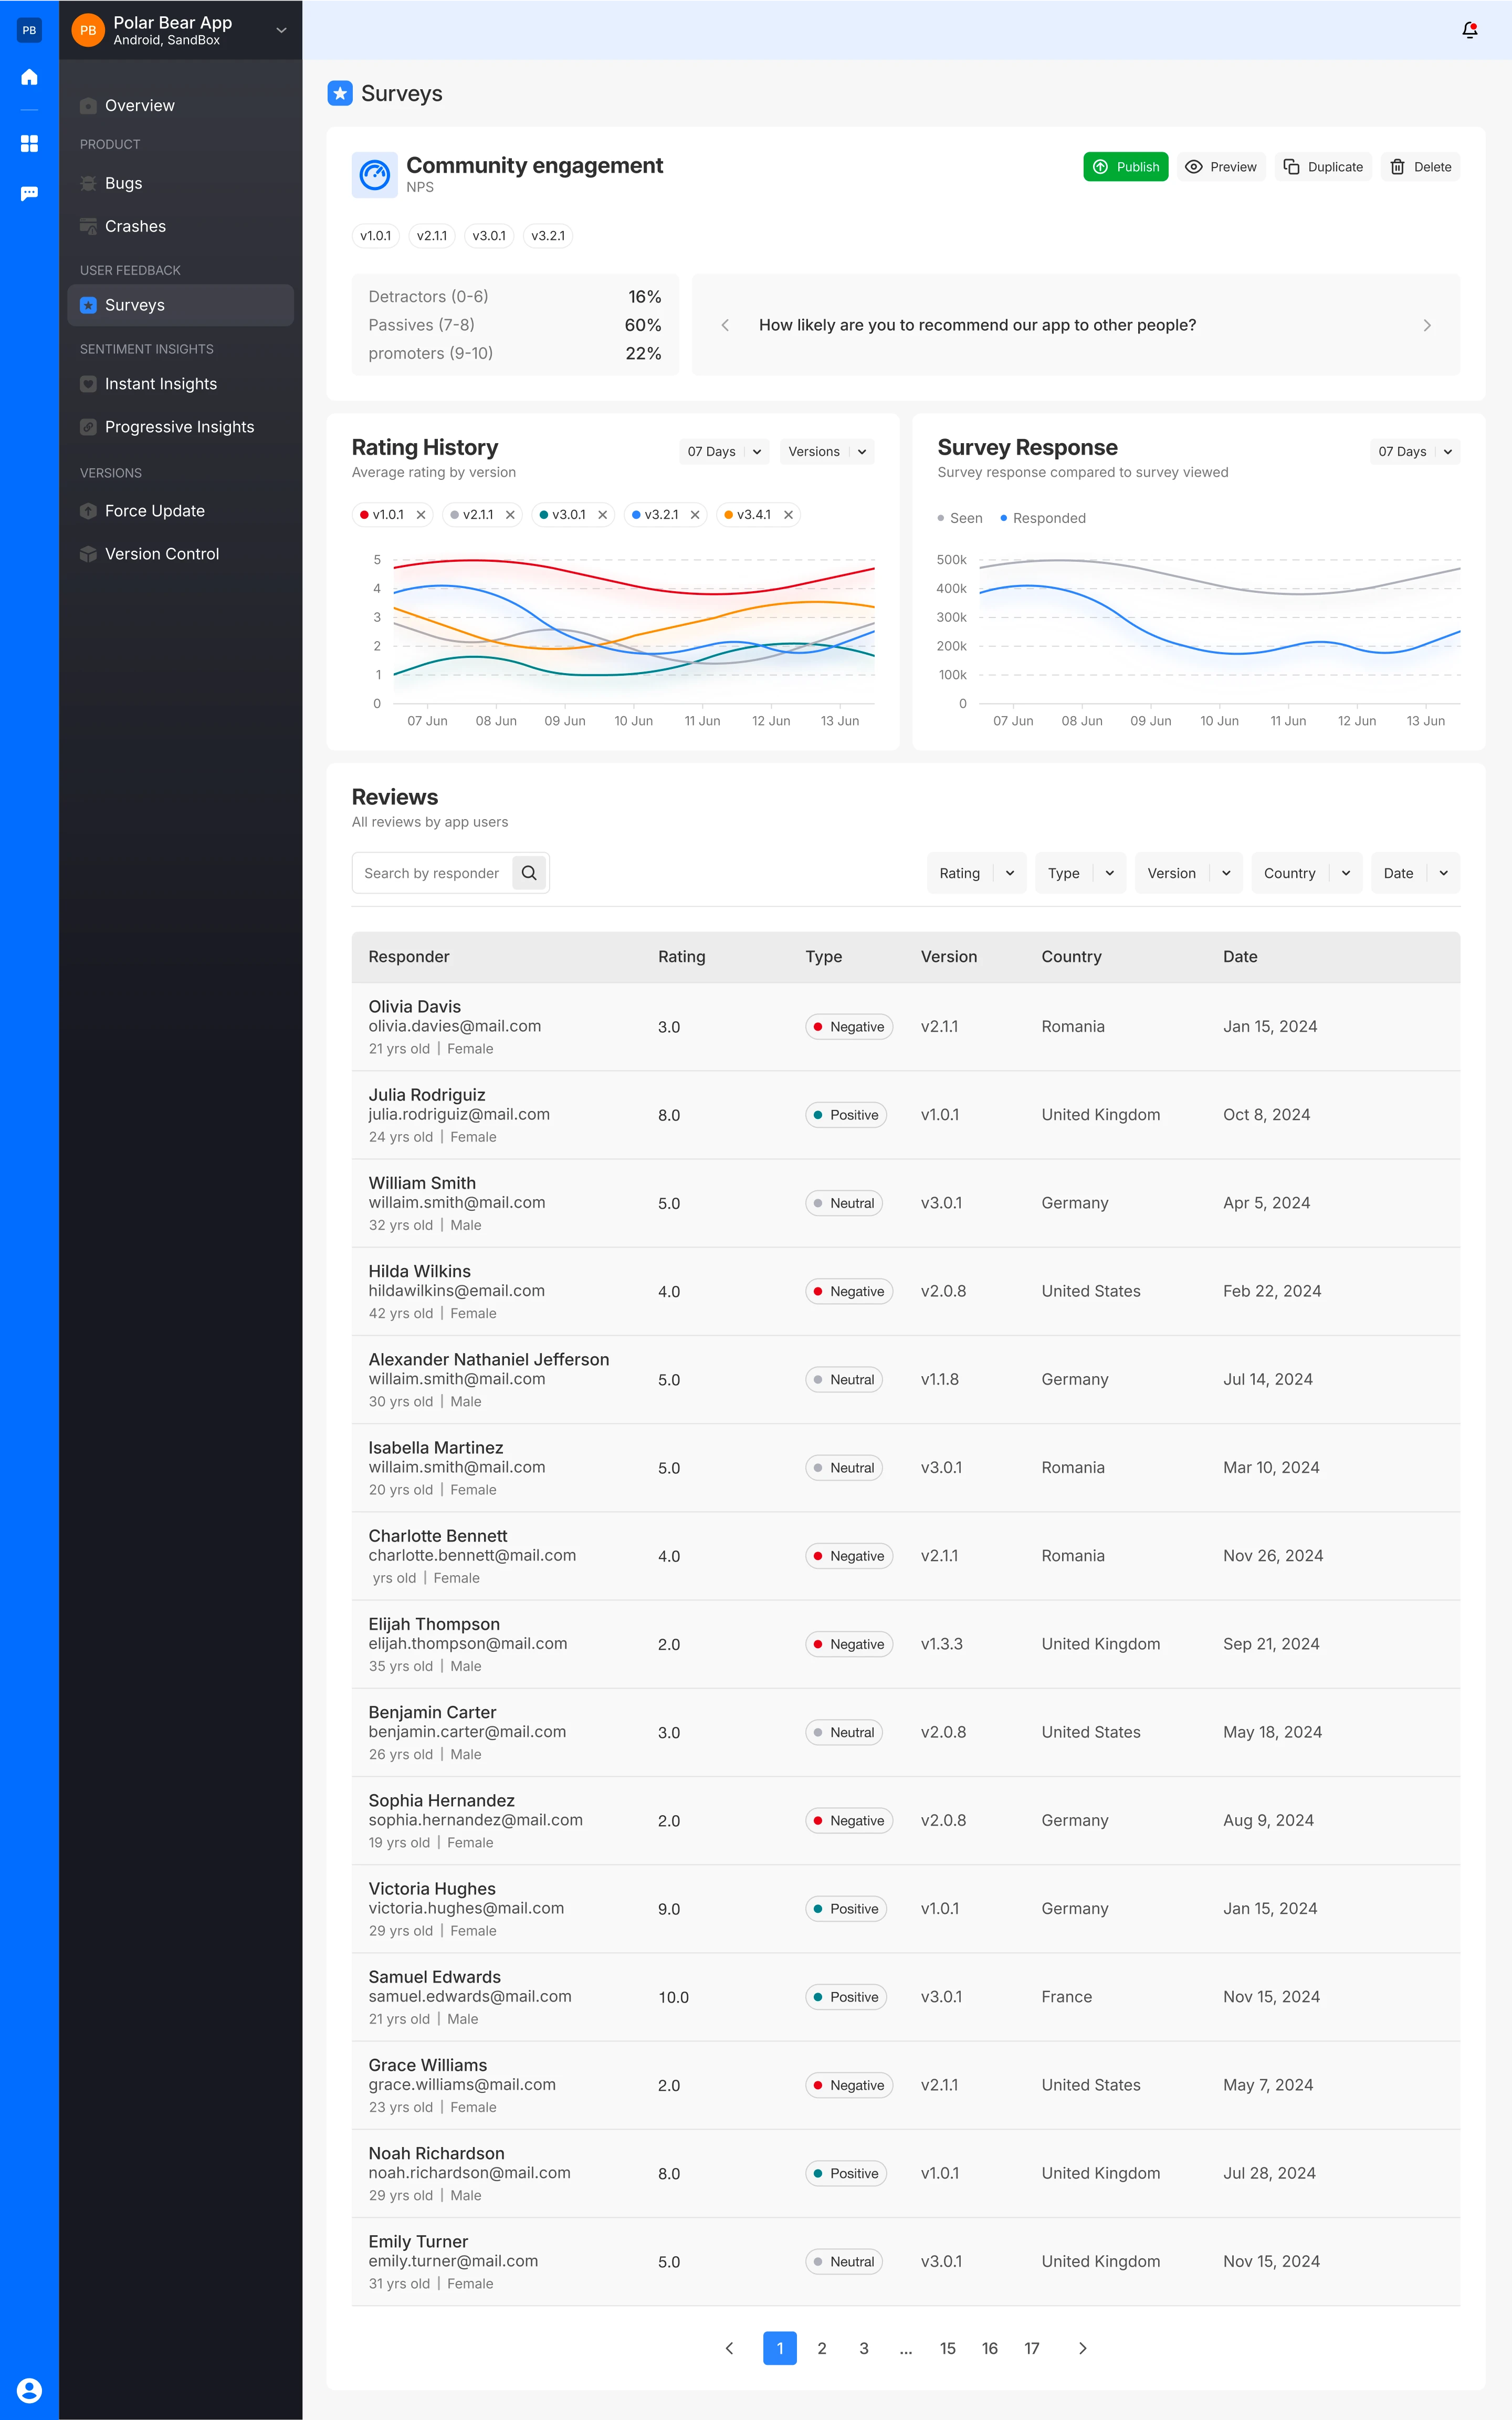Open Progressive Insights in sidebar
The width and height of the screenshot is (1512, 2420).
(180, 427)
